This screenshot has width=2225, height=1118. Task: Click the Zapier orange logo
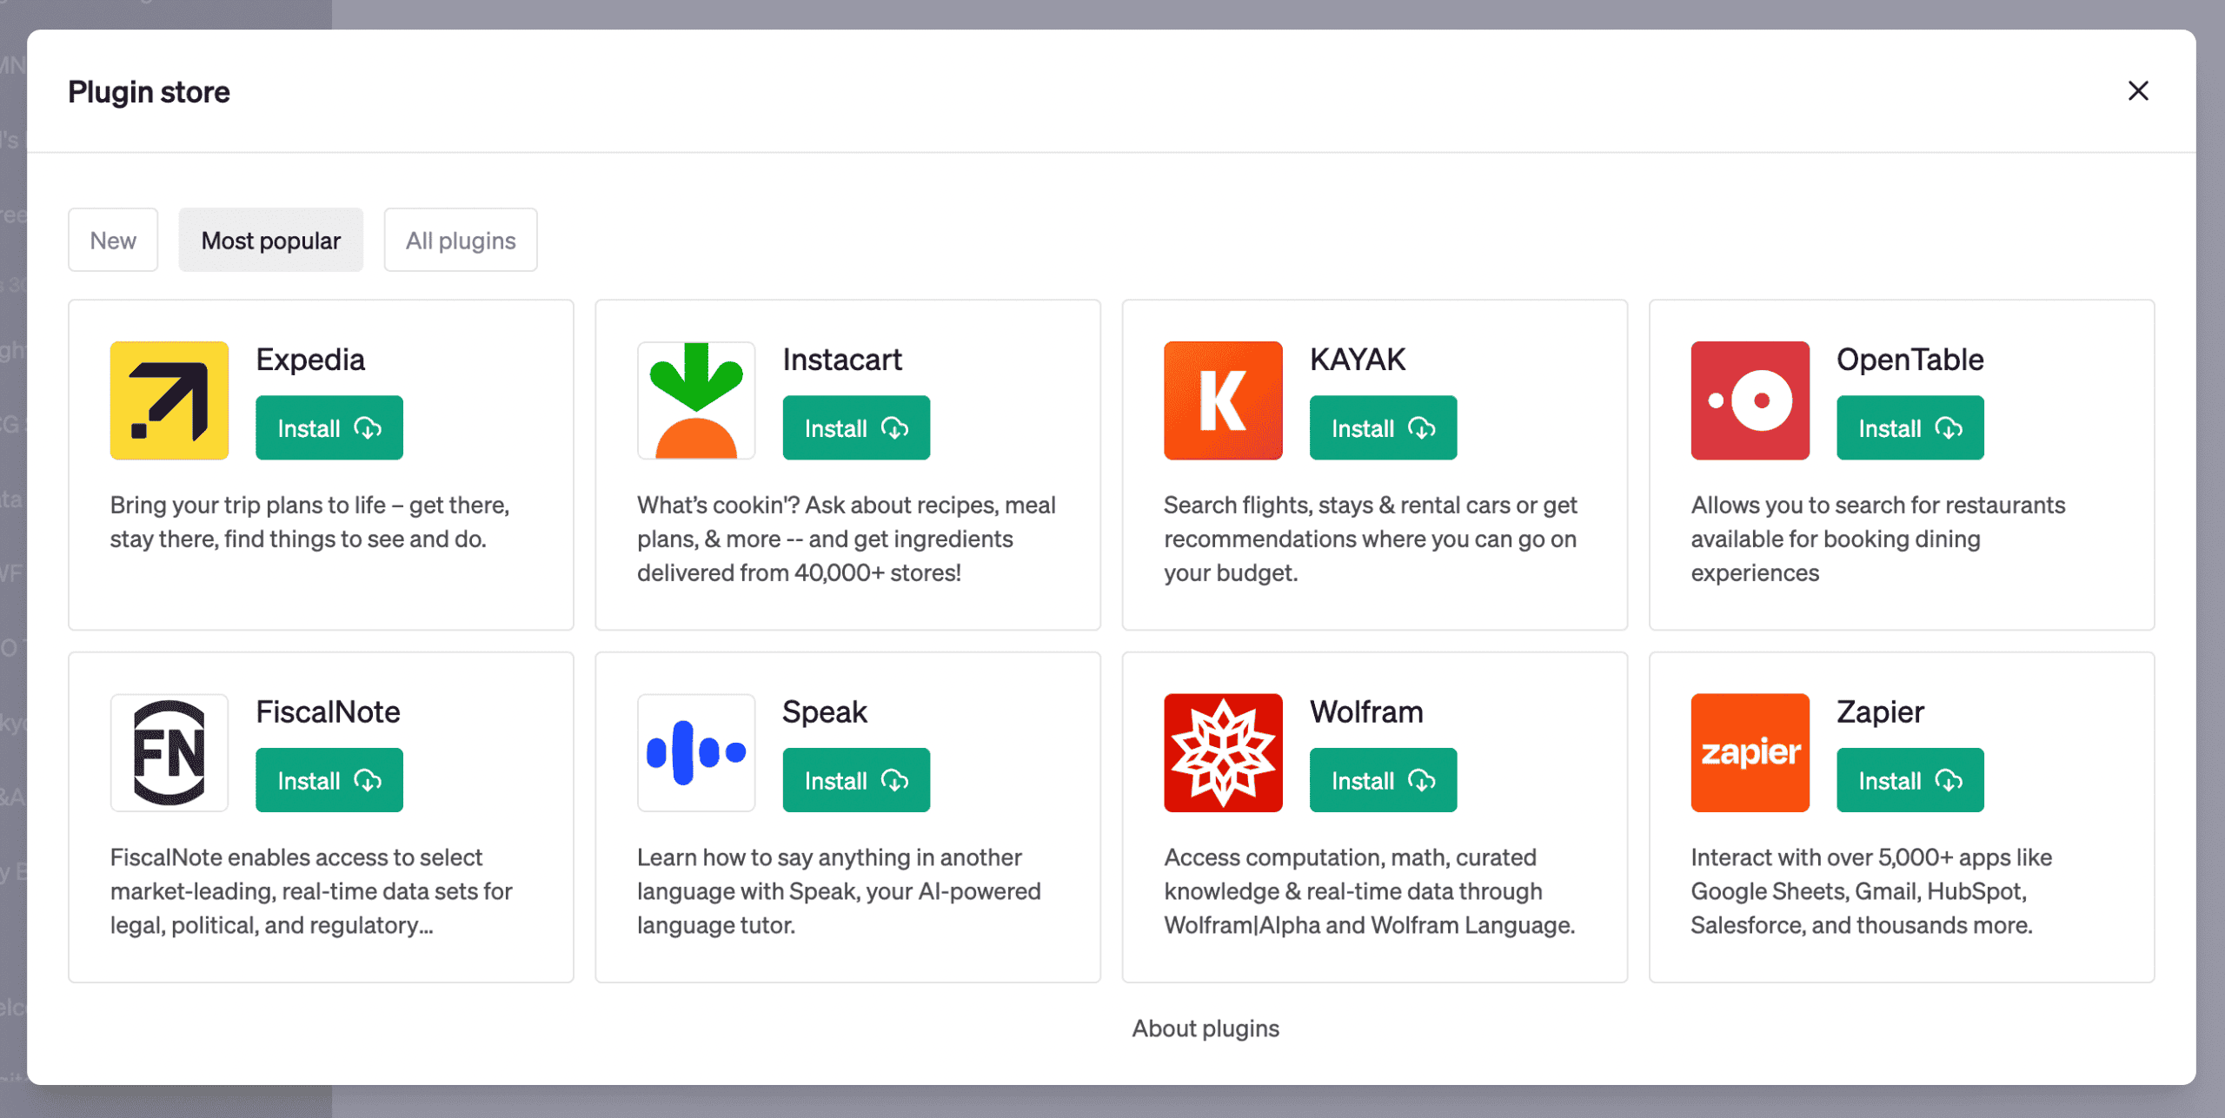pyautogui.click(x=1749, y=752)
